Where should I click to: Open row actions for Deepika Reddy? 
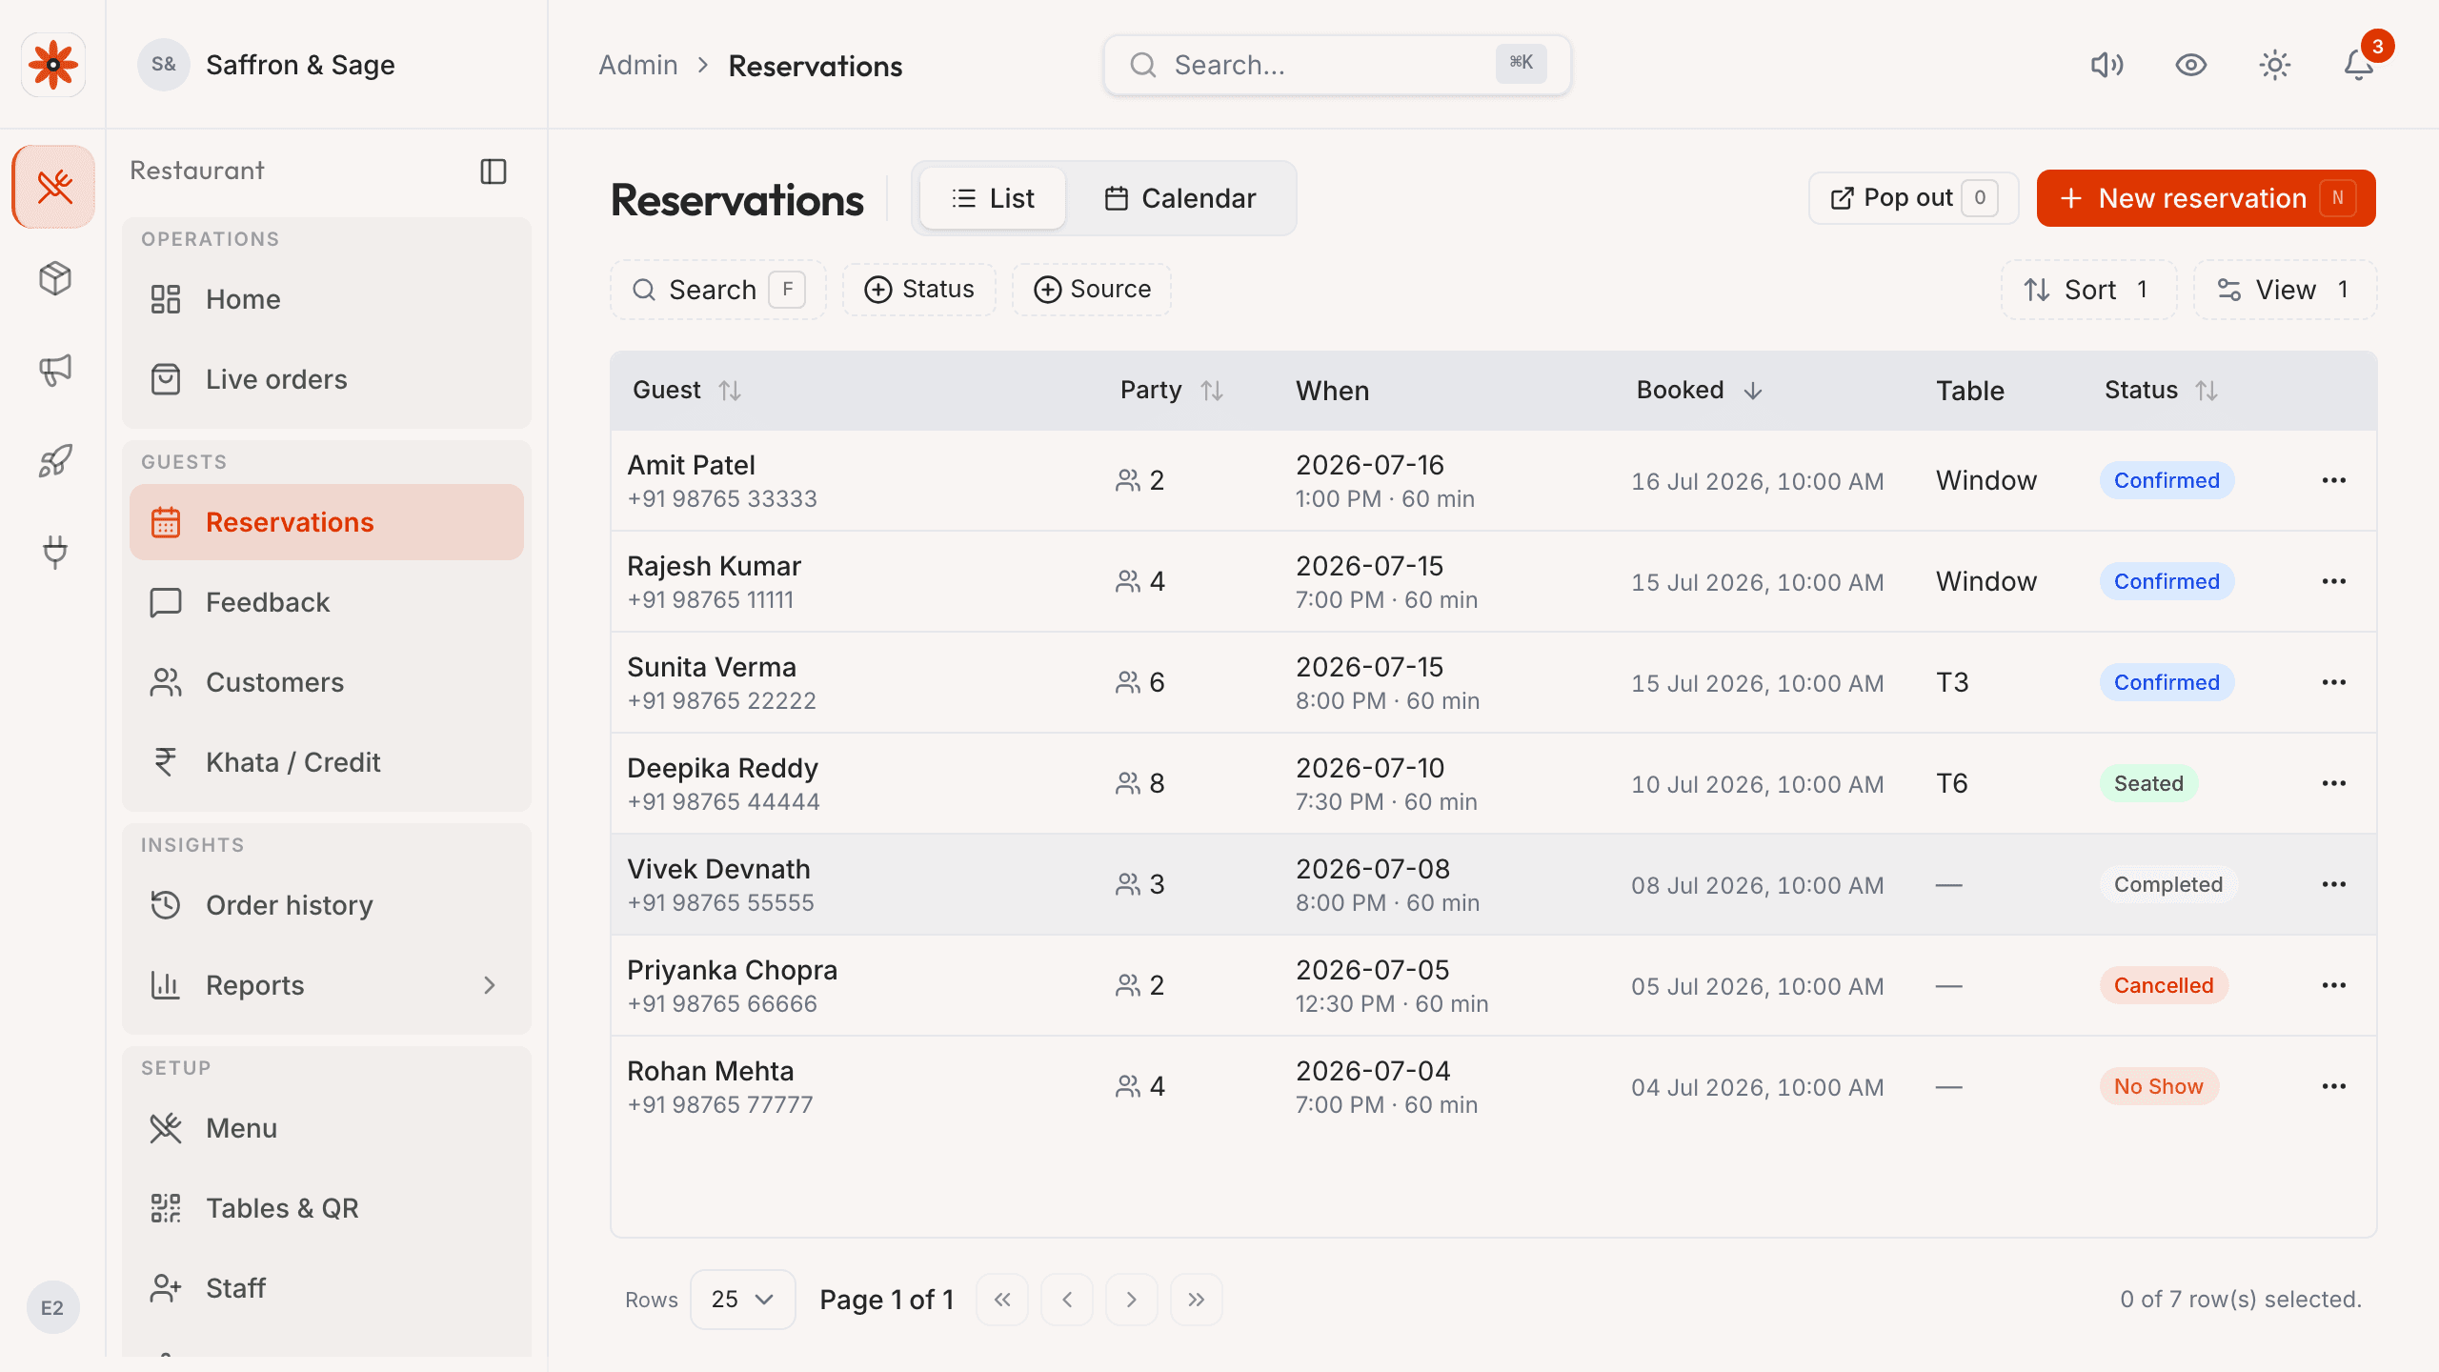coord(2334,783)
